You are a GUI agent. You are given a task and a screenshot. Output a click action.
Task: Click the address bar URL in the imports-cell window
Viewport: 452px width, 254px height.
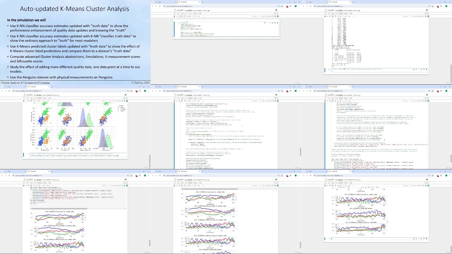coord(179,6)
